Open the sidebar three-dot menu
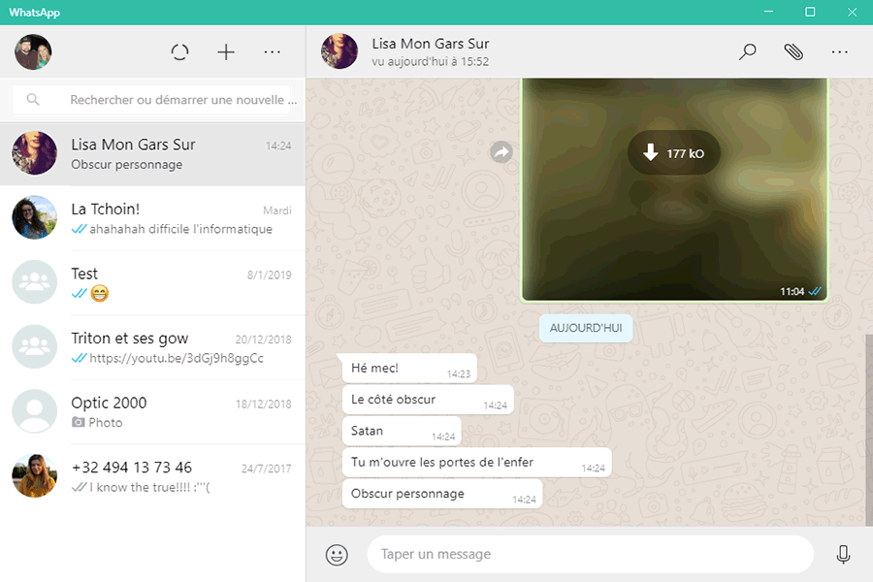 pyautogui.click(x=273, y=52)
